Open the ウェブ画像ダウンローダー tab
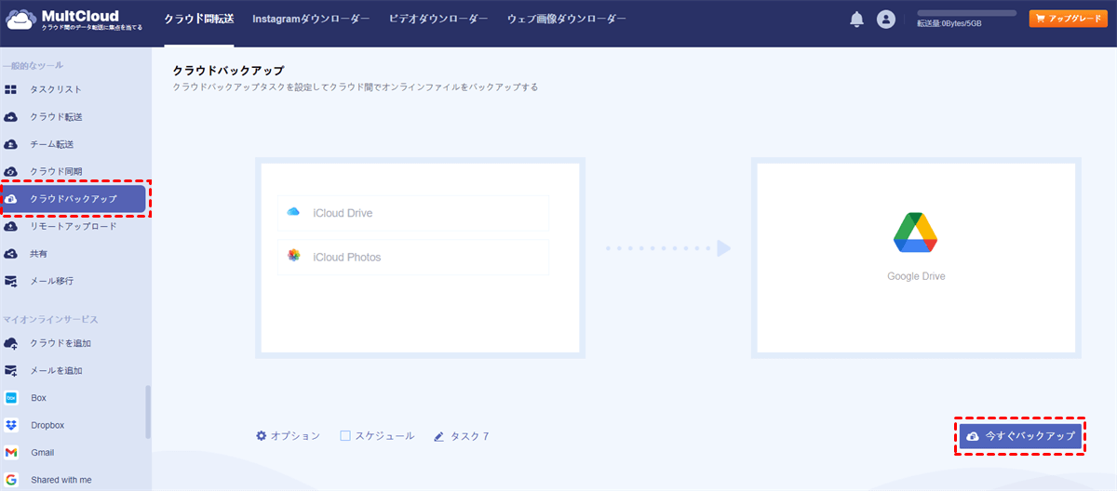Image resolution: width=1117 pixels, height=491 pixels. pyautogui.click(x=567, y=19)
